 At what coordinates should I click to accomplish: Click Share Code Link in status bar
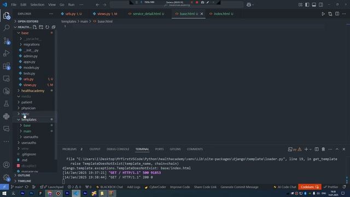point(205,187)
